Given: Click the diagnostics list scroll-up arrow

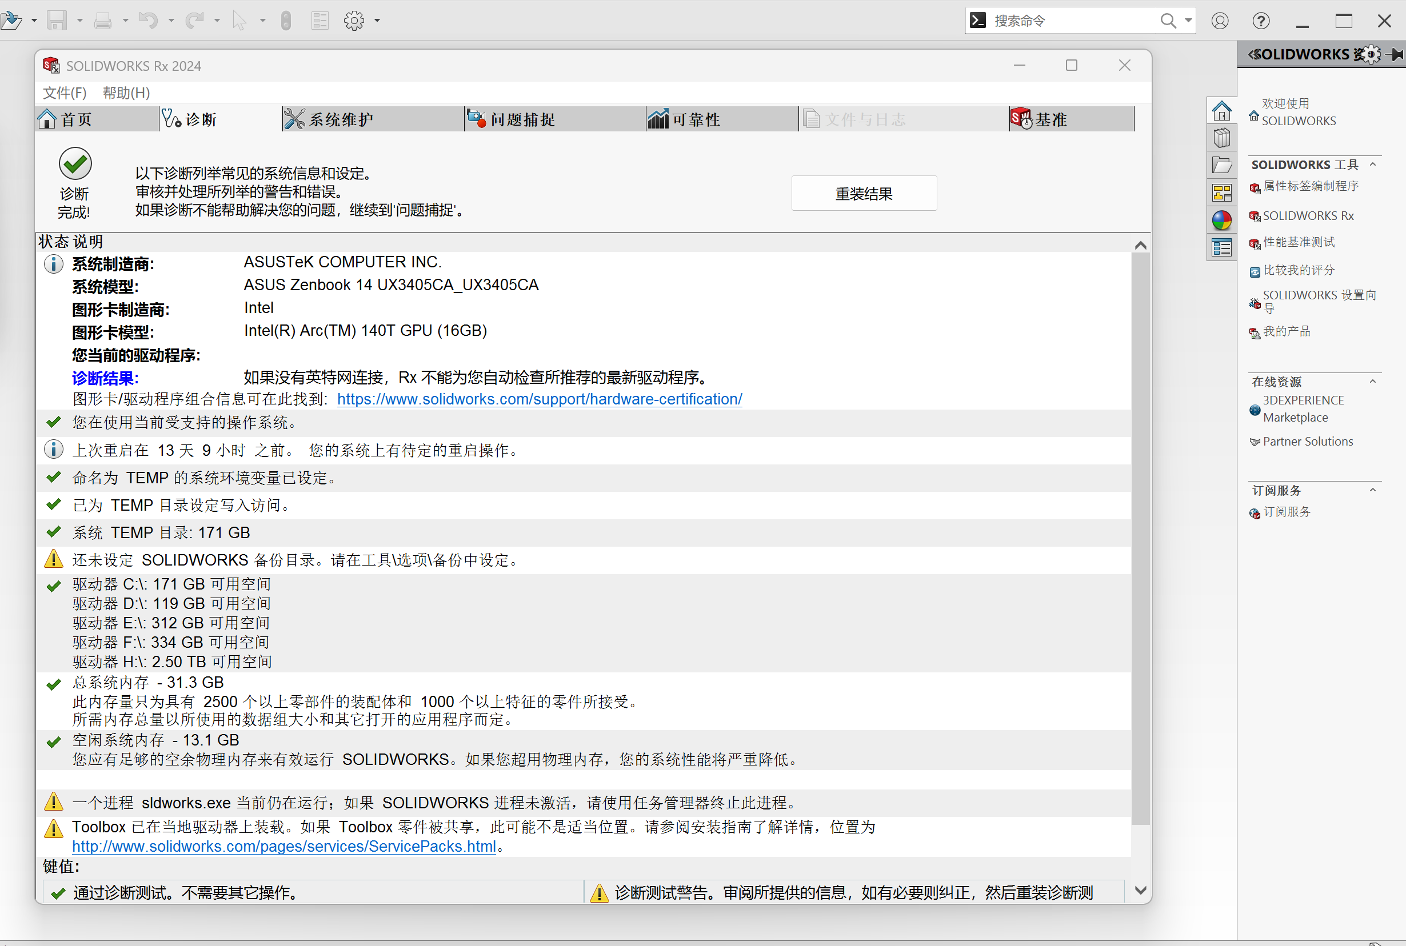Looking at the screenshot, I should pos(1140,245).
